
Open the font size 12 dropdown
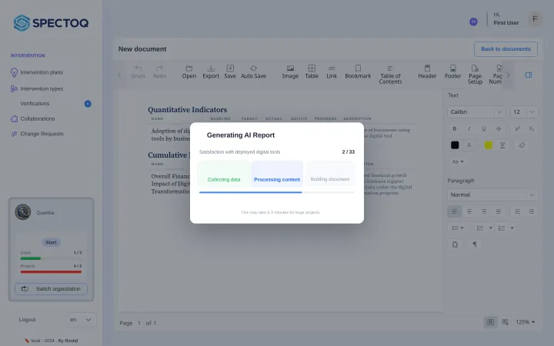pos(524,112)
